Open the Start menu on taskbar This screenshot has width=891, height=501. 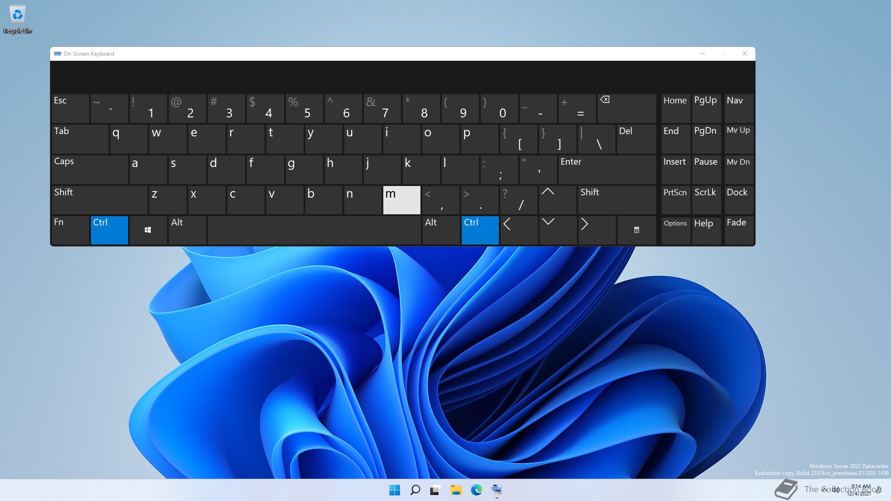point(394,490)
